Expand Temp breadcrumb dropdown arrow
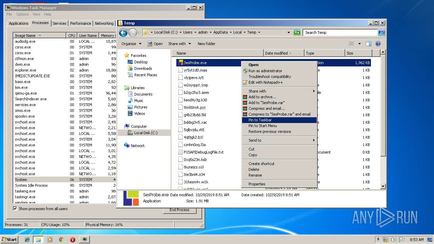The width and height of the screenshot is (434, 244). click(x=259, y=33)
